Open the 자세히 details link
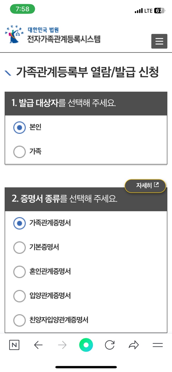The width and height of the screenshot is (172, 372). click(x=145, y=185)
